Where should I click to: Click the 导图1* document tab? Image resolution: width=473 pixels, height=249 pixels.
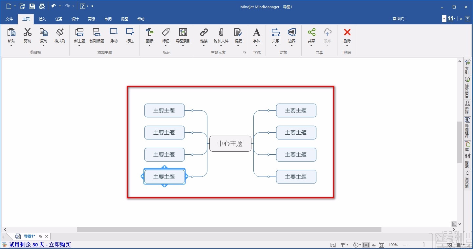point(29,236)
